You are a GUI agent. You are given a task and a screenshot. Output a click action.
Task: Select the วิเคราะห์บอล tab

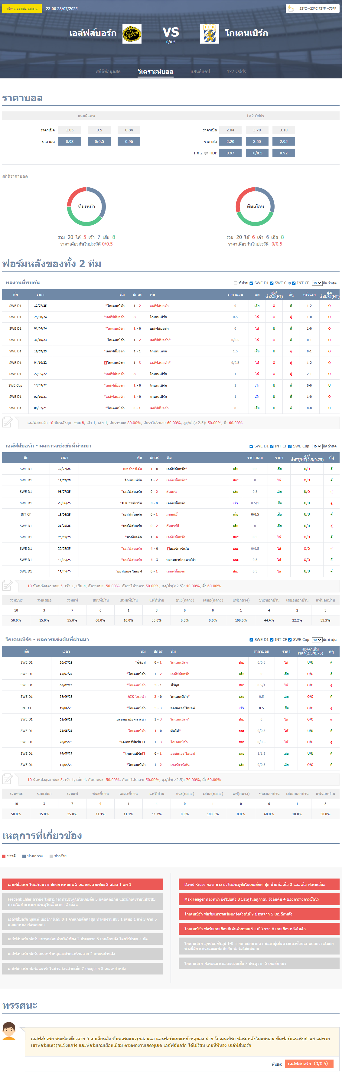[155, 71]
